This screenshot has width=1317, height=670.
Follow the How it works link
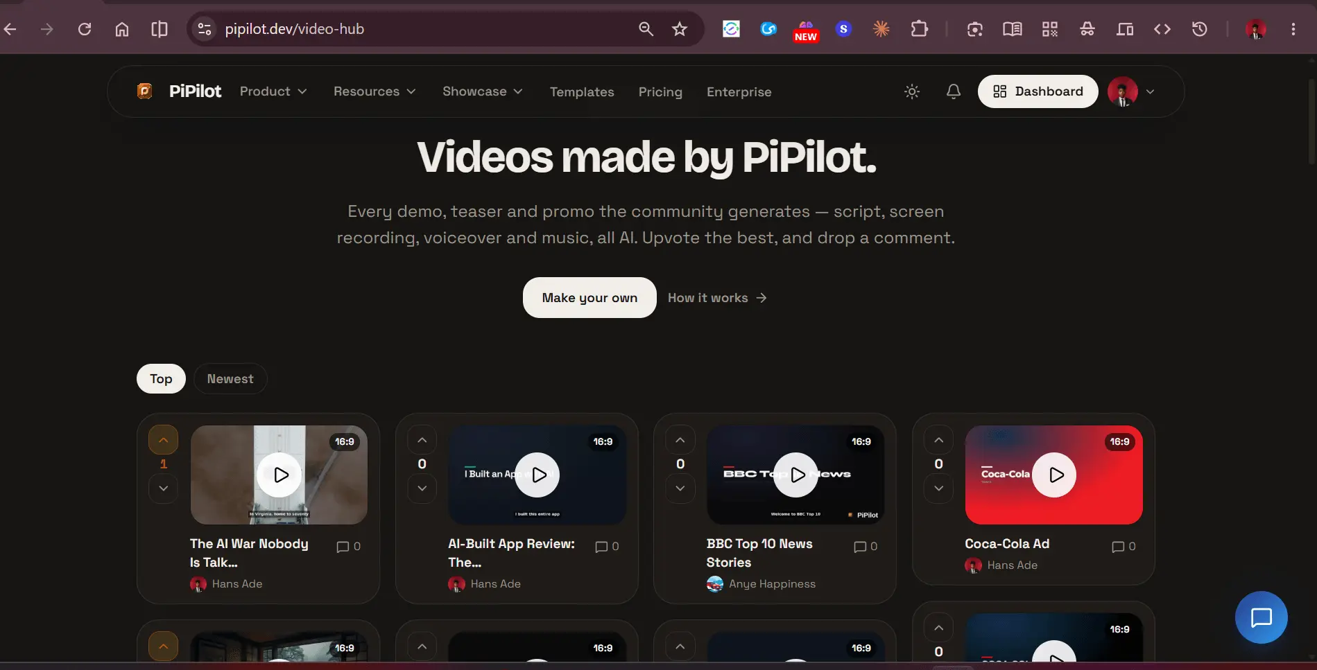coord(717,298)
